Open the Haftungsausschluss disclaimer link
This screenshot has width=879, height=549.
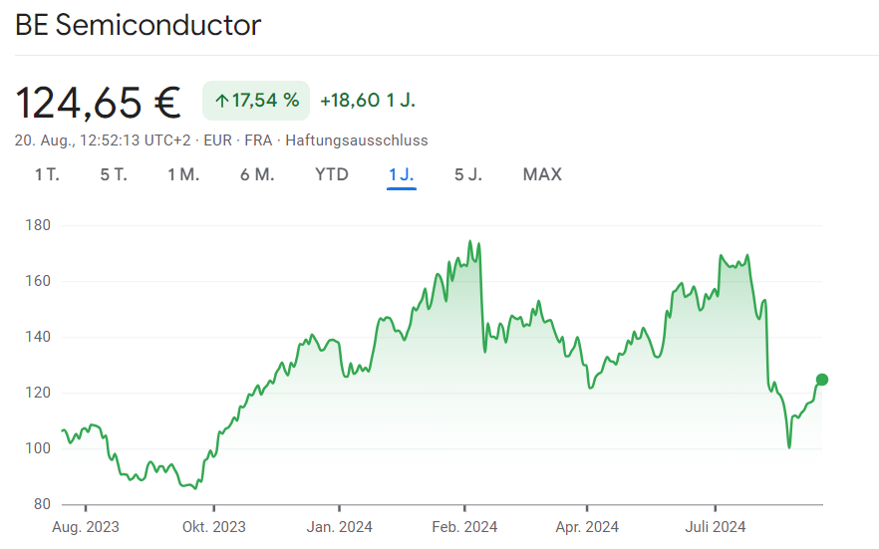pyautogui.click(x=357, y=140)
